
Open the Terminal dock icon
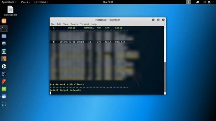(4, 29)
